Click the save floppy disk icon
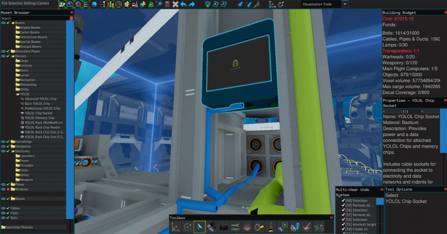This screenshot has height=234, width=447. pyautogui.click(x=168, y=4)
